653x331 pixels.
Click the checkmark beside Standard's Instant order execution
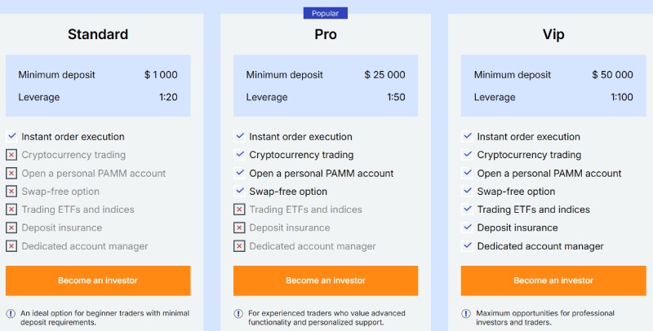(x=11, y=137)
